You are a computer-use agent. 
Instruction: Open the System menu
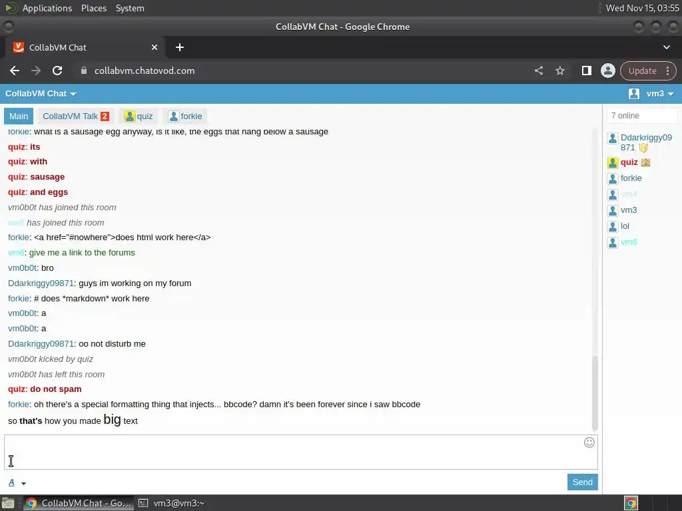coord(130,8)
